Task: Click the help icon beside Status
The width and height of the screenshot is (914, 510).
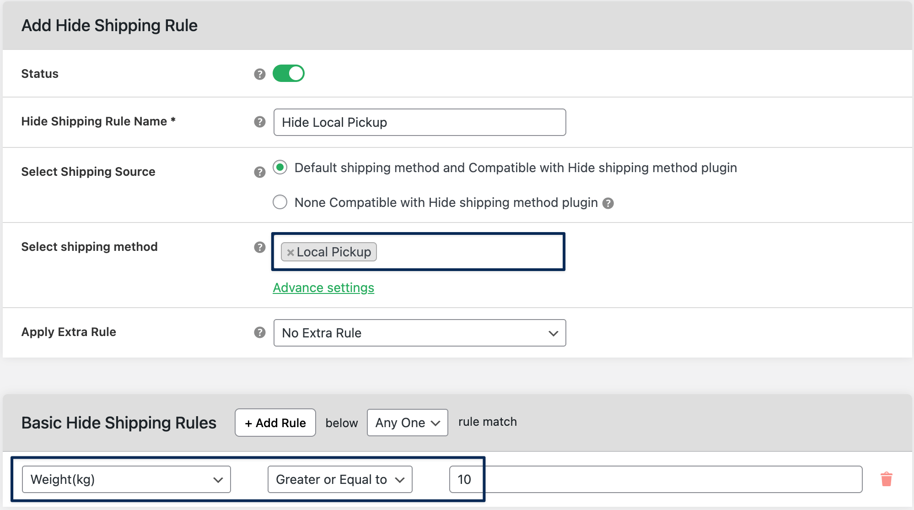Action: 259,74
